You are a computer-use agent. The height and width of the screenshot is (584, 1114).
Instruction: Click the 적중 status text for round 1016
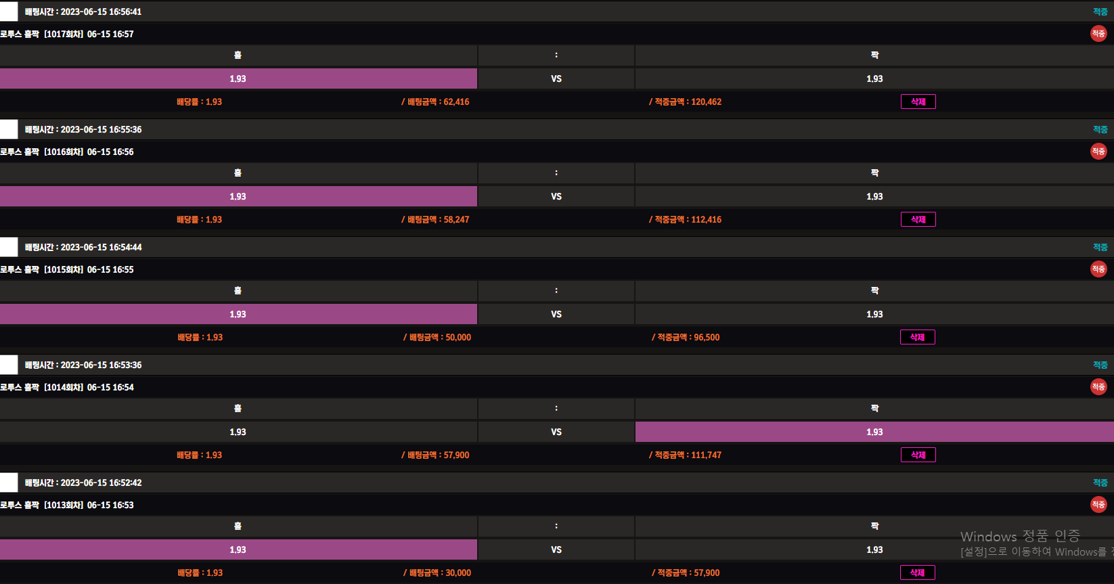(1100, 129)
